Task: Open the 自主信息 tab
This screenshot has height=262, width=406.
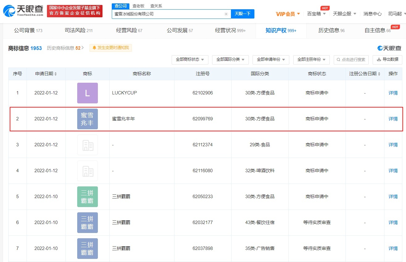Action: tap(378, 31)
